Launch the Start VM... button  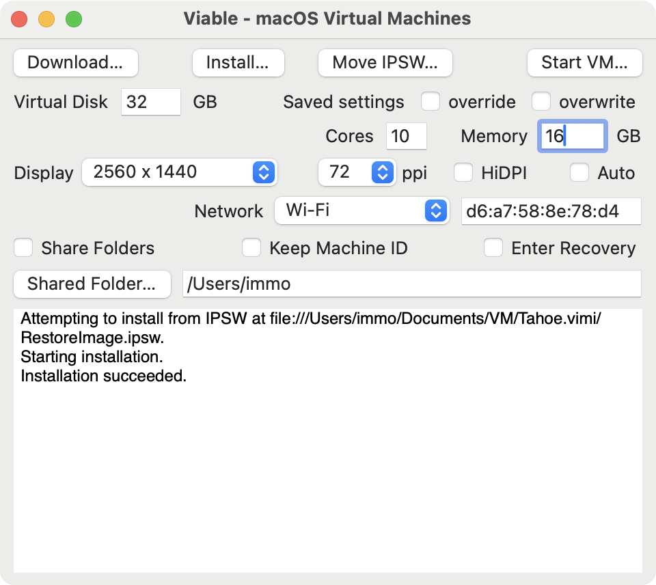(x=584, y=63)
